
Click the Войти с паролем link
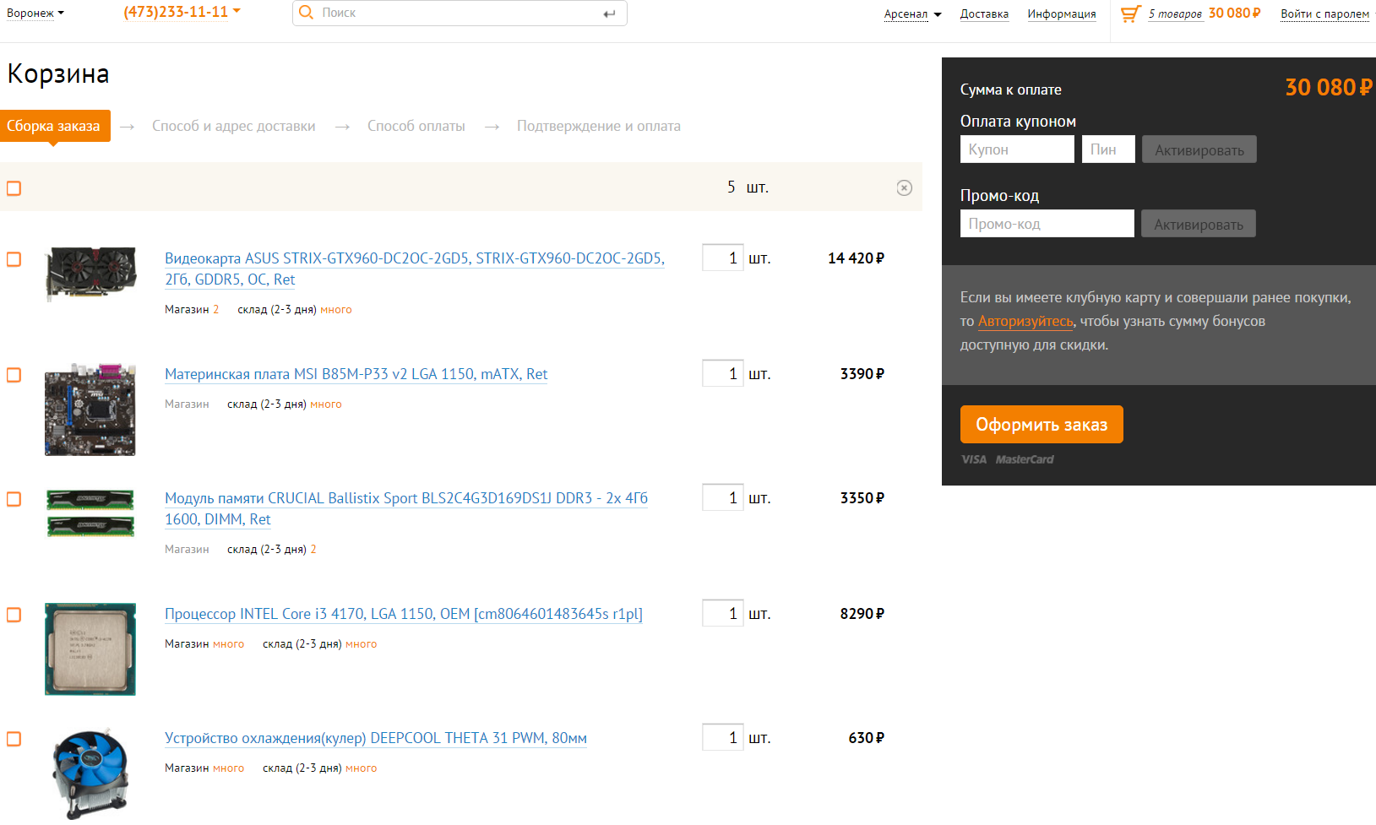(1324, 14)
